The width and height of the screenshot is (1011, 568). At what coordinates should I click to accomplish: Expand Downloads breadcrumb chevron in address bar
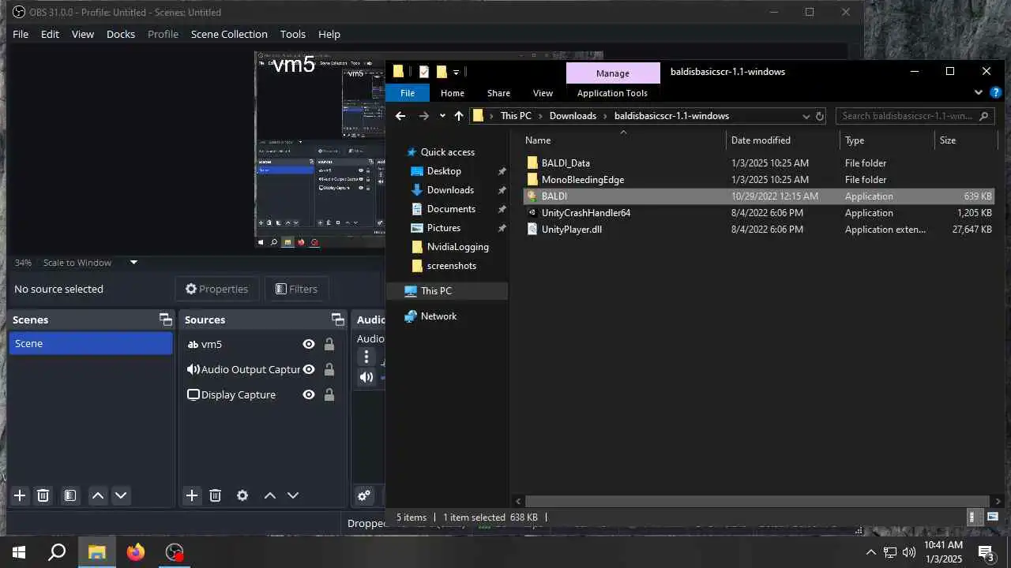pos(605,116)
